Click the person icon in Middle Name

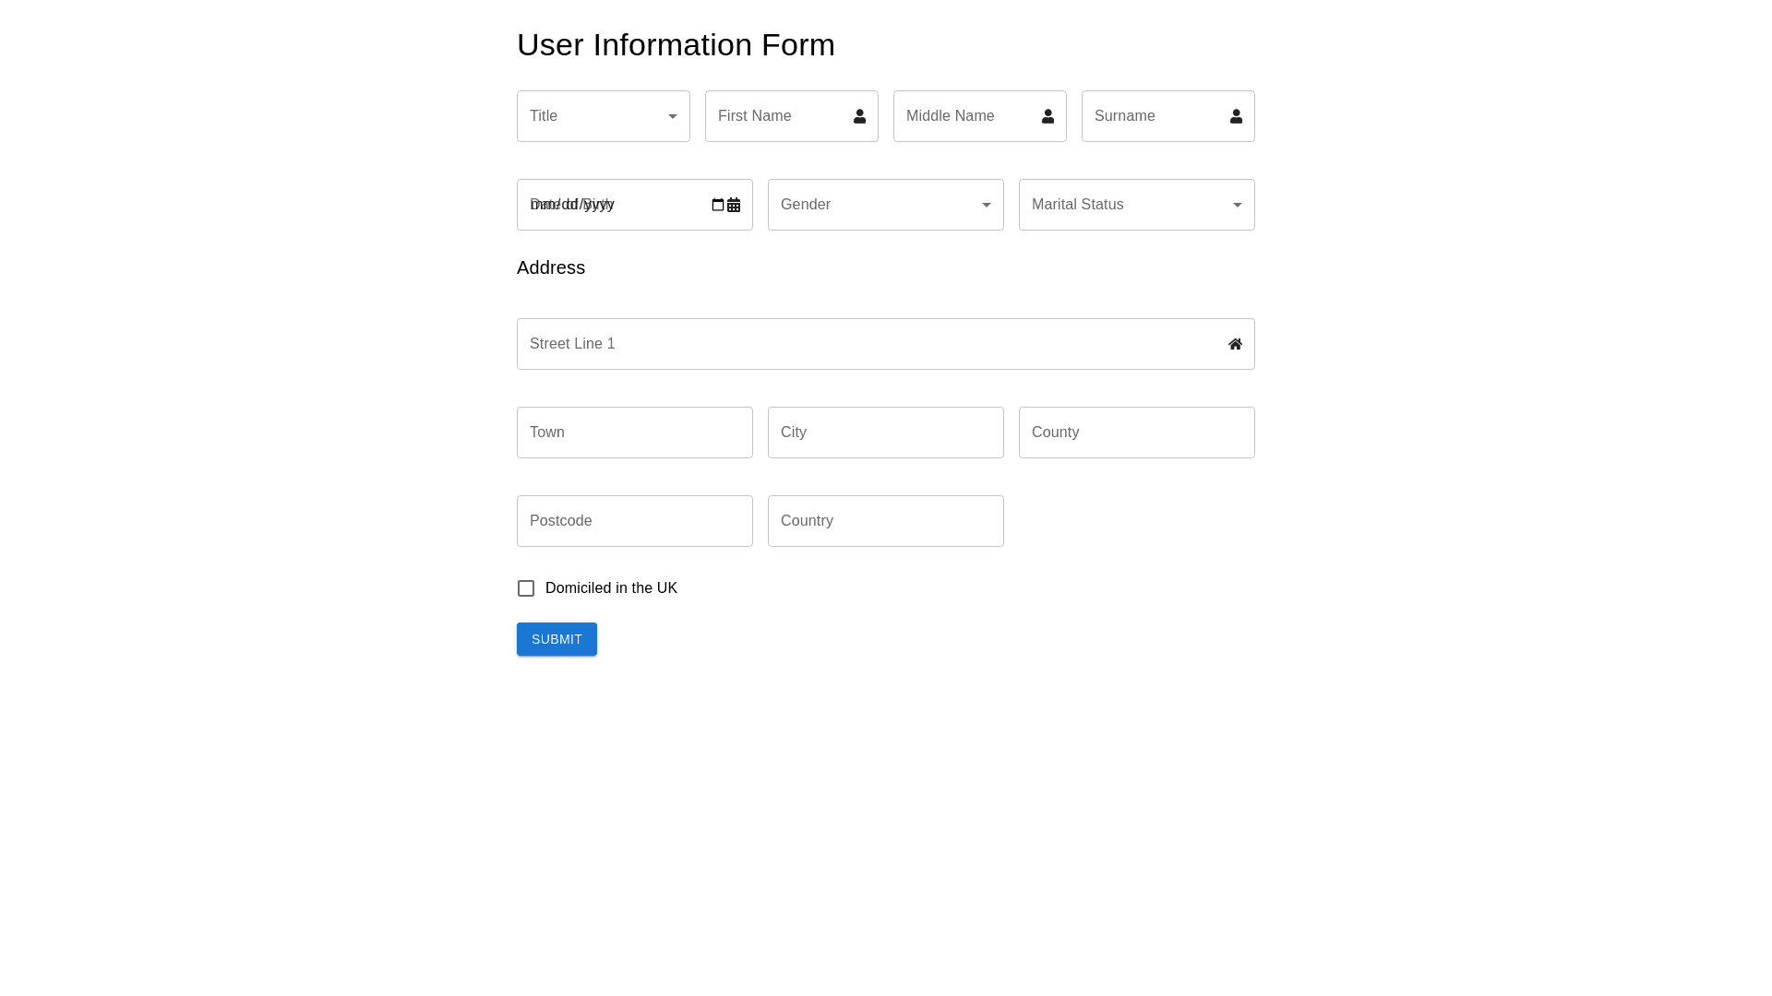(1048, 116)
